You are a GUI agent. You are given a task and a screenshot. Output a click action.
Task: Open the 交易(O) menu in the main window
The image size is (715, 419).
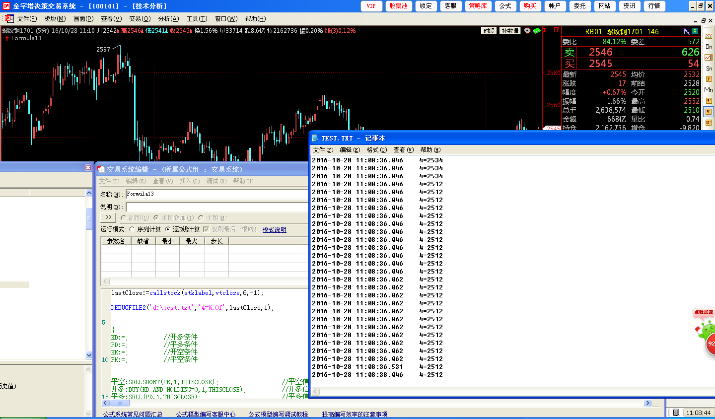click(140, 19)
